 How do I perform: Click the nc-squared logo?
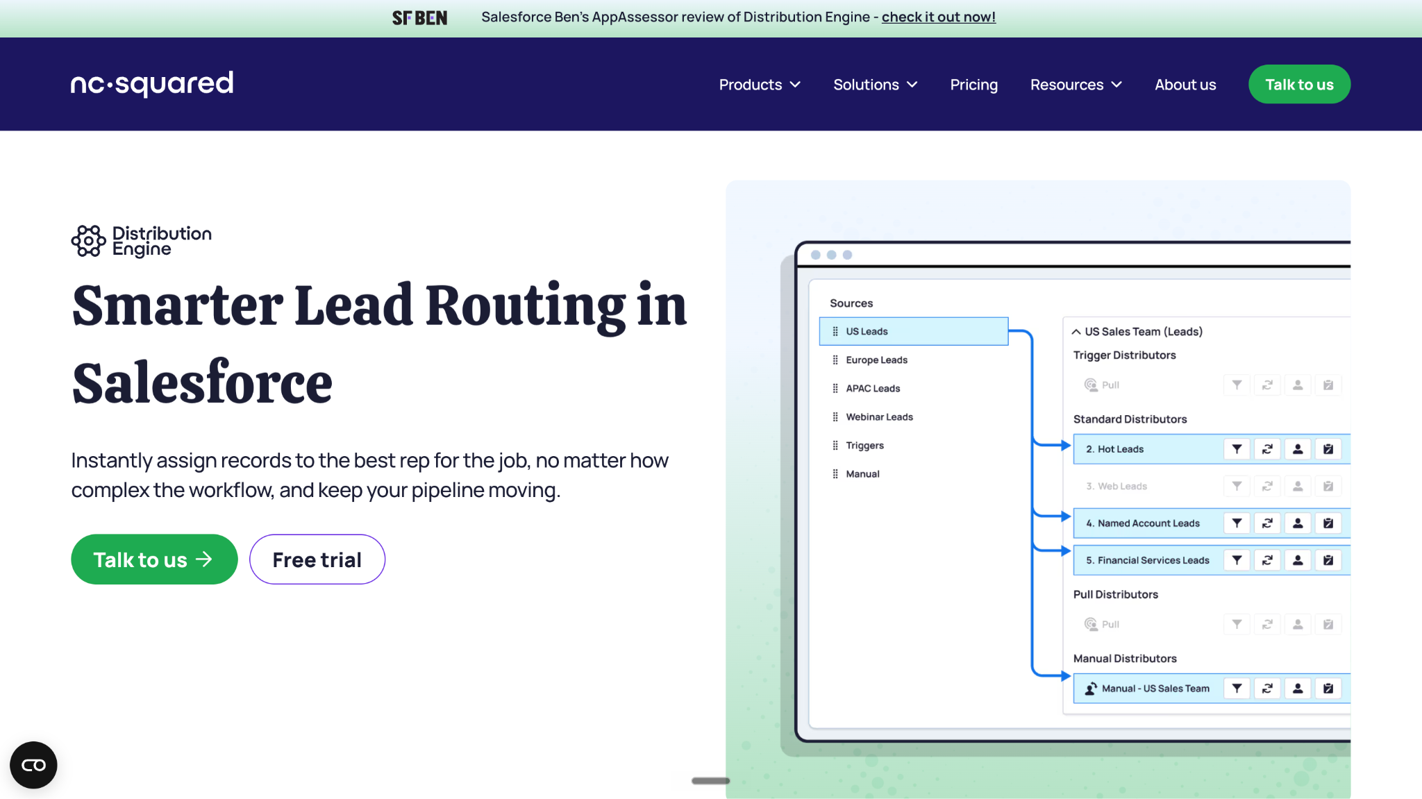[152, 84]
